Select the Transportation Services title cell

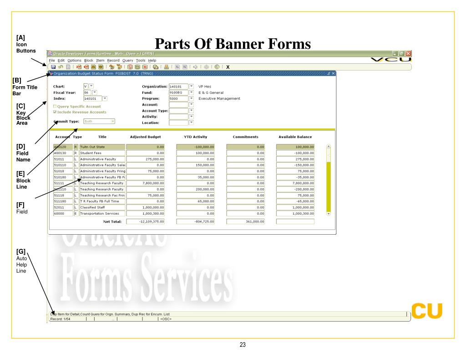[102, 213]
